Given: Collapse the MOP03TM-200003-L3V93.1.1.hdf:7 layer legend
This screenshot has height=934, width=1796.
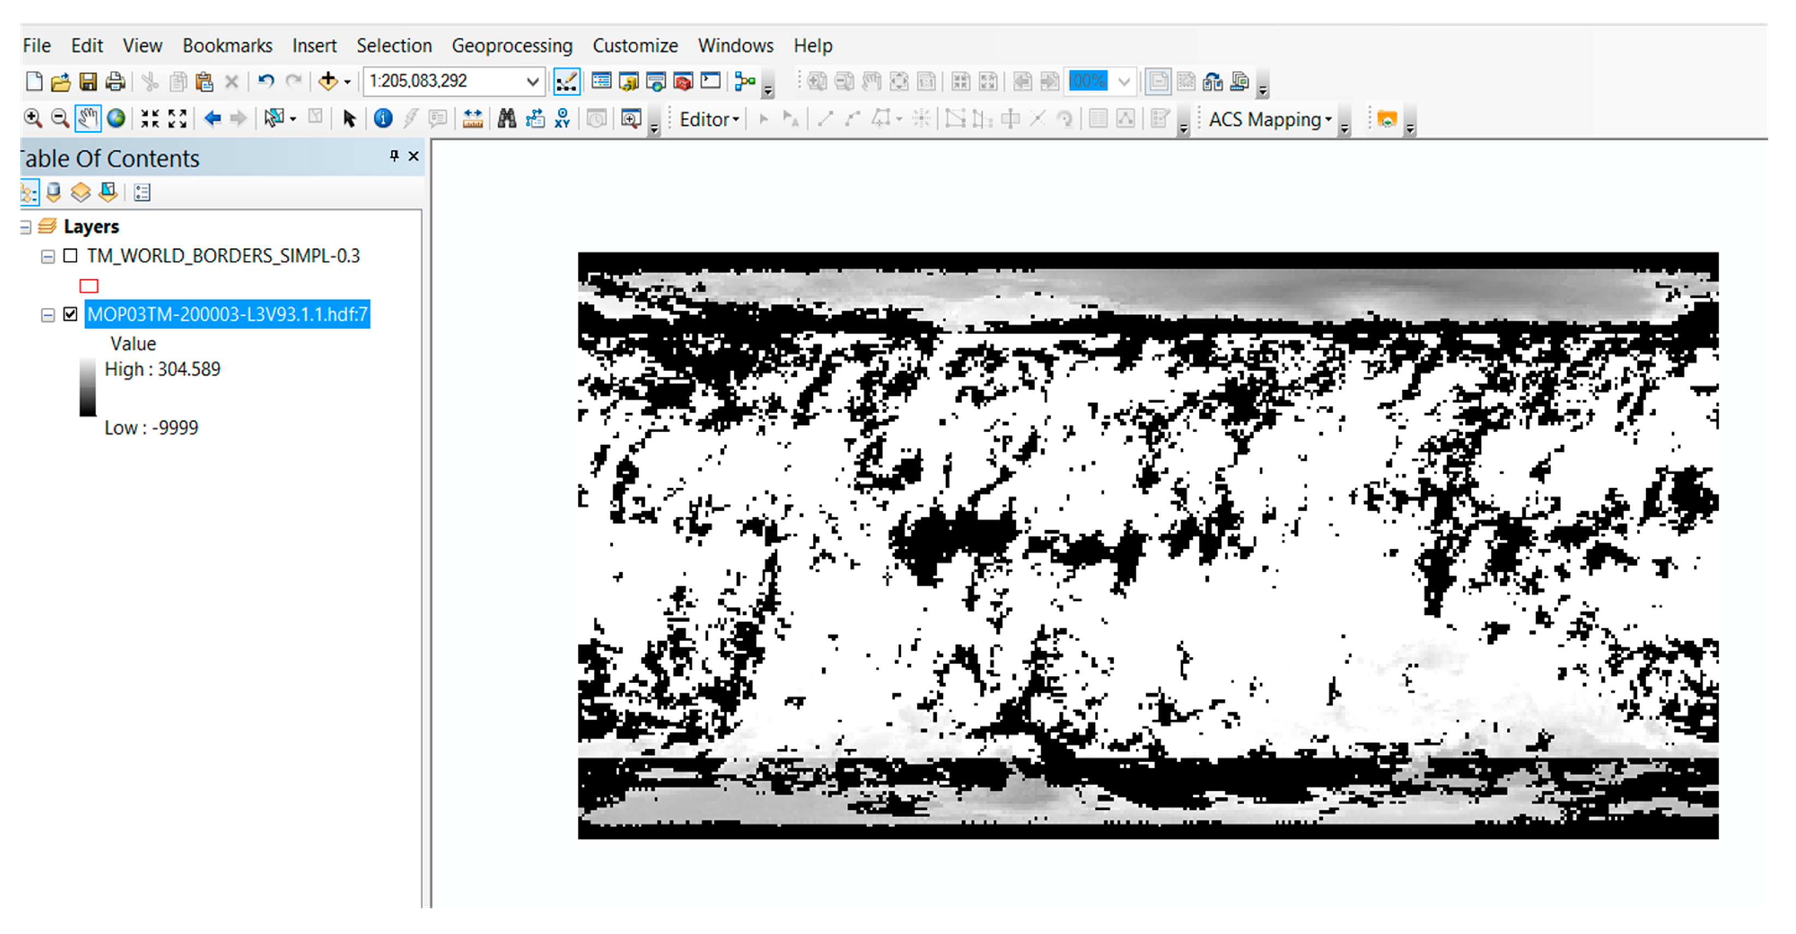Looking at the screenshot, I should 48,314.
